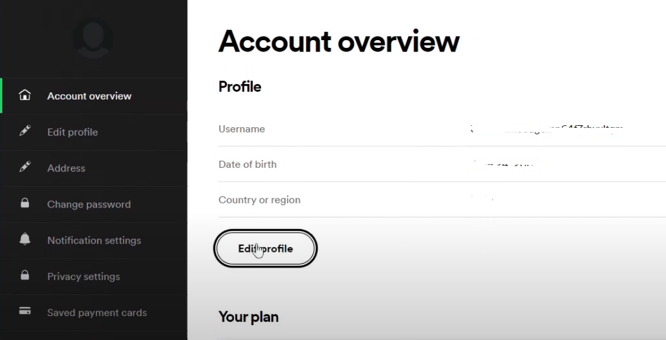Click the Country or region row label
This screenshot has height=340, width=666.
(x=260, y=200)
